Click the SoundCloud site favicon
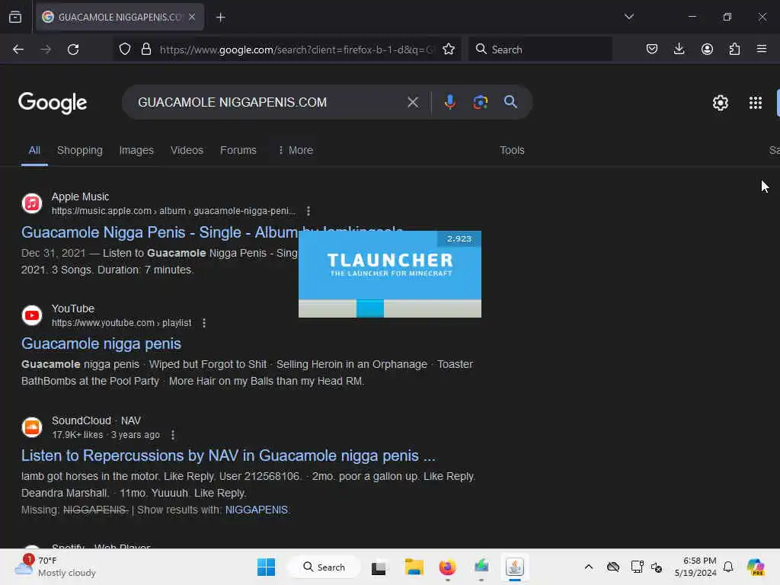Viewport: 780px width, 585px height. click(x=32, y=427)
